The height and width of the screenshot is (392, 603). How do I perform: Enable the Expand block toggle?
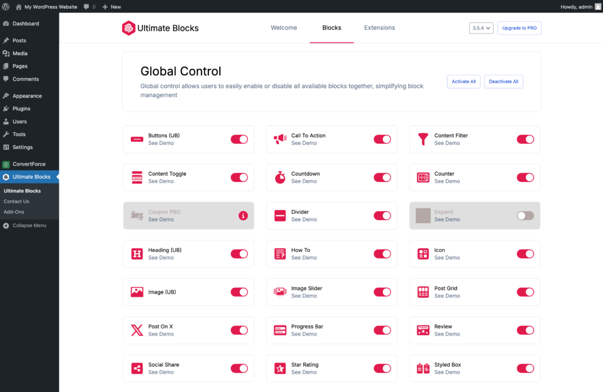[x=525, y=216]
